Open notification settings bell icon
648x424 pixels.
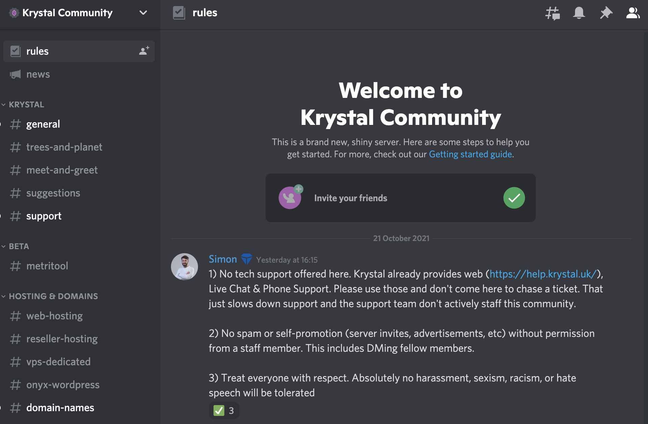pyautogui.click(x=579, y=13)
